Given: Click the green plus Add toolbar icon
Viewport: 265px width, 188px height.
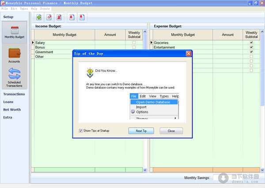Looking at the screenshot, I should point(39,17).
